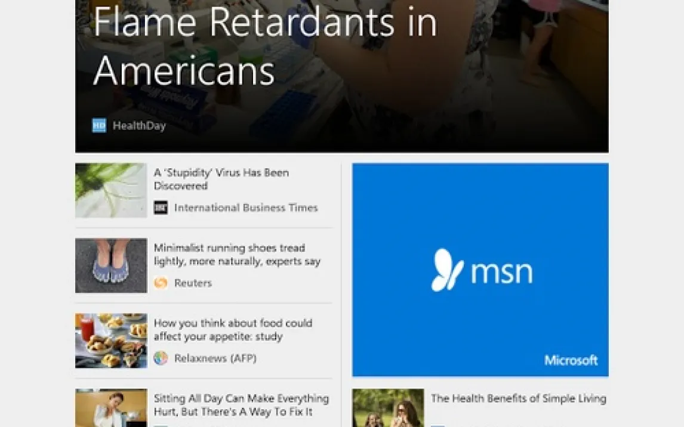684x427 pixels.
Task: Open 'Minimalist running shoes tread lightly' article
Action: tap(237, 255)
